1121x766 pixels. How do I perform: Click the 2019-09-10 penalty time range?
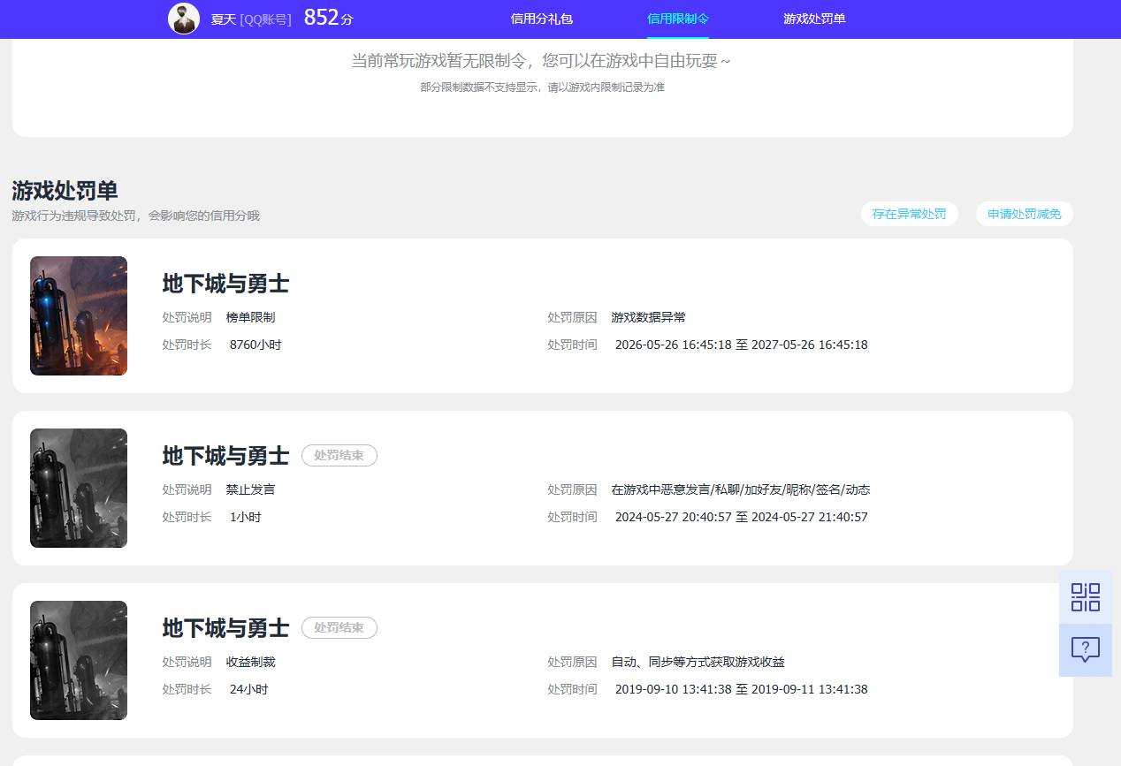coord(741,689)
